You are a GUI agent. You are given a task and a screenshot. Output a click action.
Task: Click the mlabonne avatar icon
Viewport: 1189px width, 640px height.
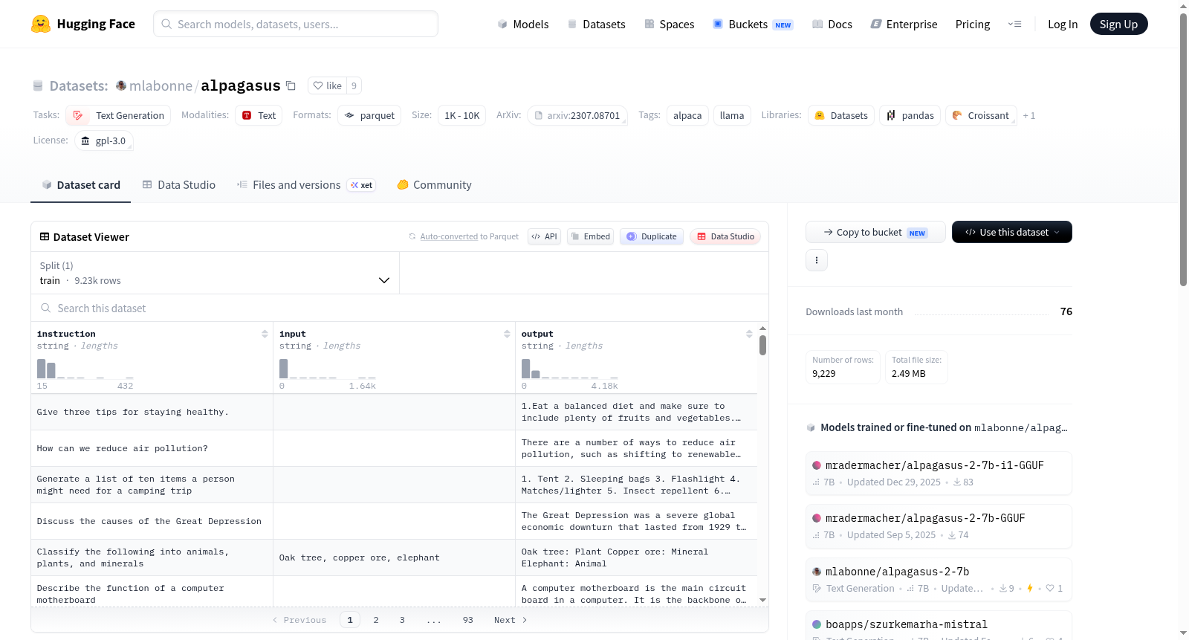[121, 85]
